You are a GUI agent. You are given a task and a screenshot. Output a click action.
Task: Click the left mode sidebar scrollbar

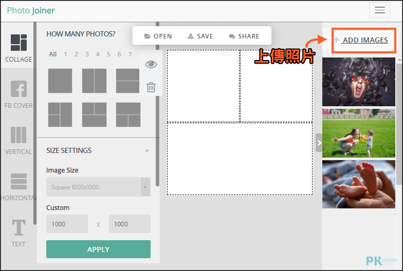[x=35, y=123]
